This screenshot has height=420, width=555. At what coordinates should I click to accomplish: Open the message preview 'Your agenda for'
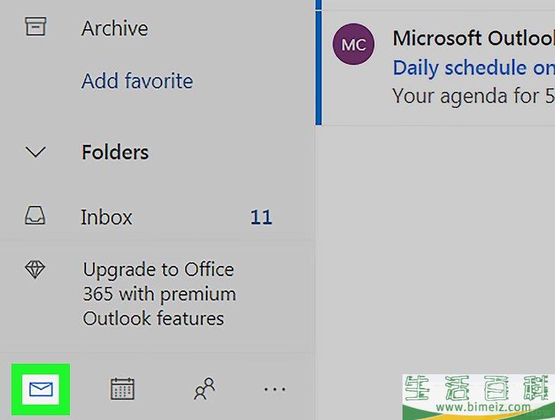(x=474, y=96)
